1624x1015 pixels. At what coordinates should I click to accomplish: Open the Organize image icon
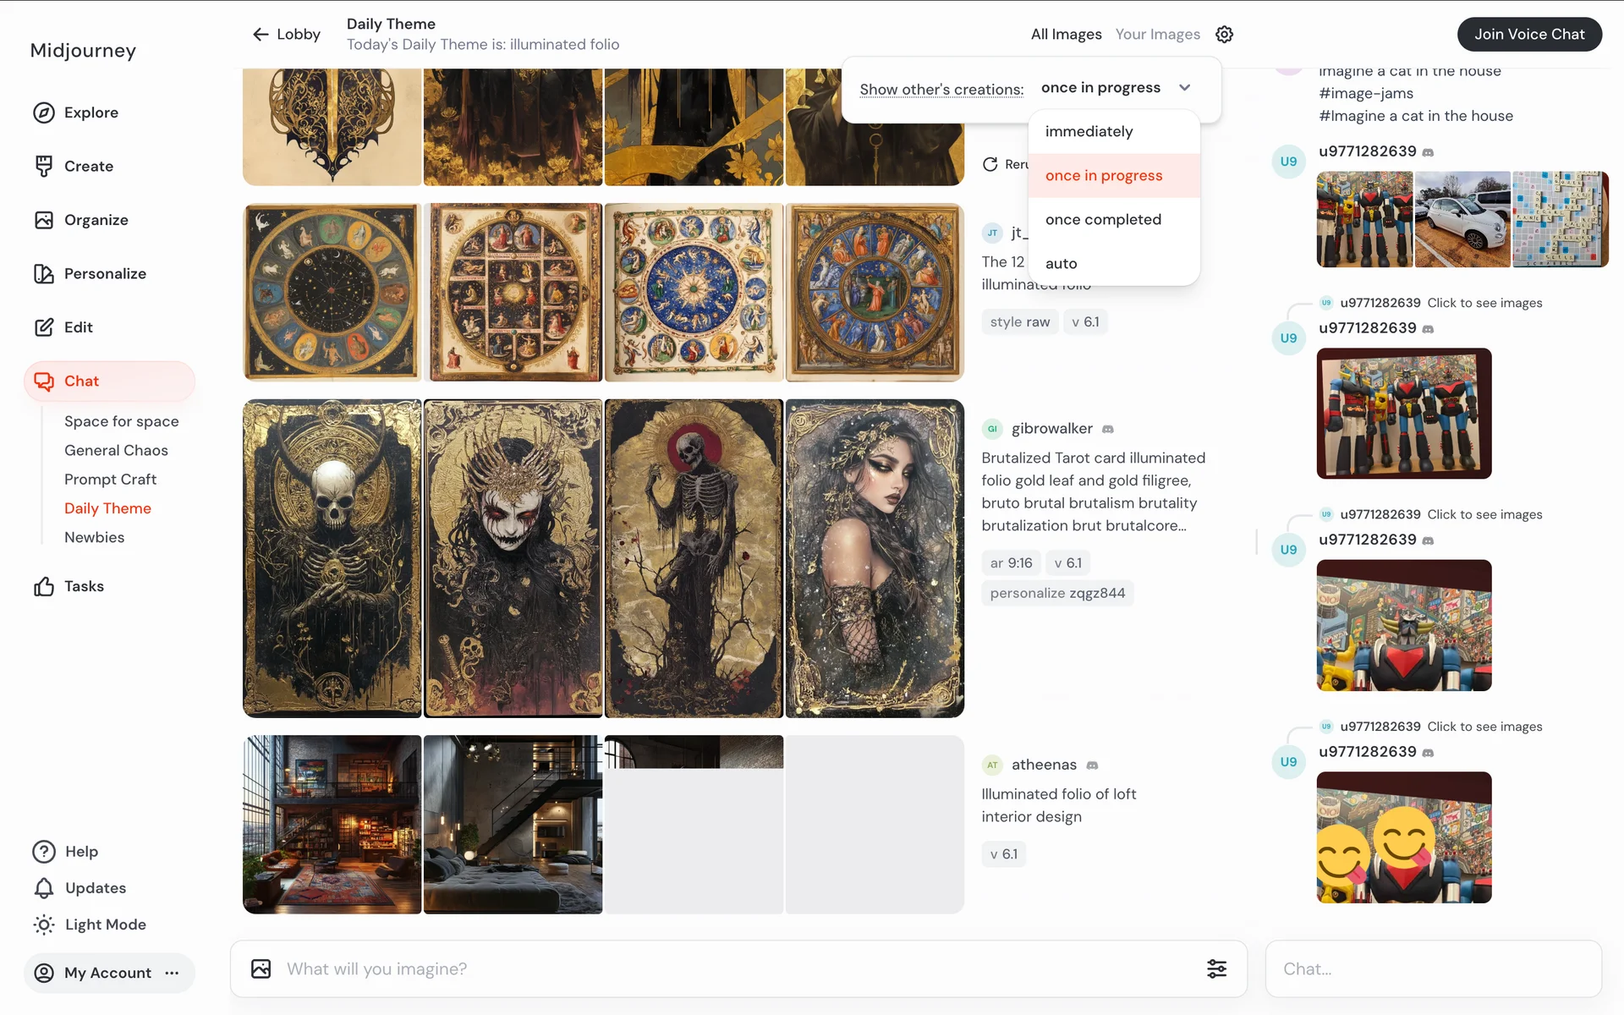coord(44,220)
